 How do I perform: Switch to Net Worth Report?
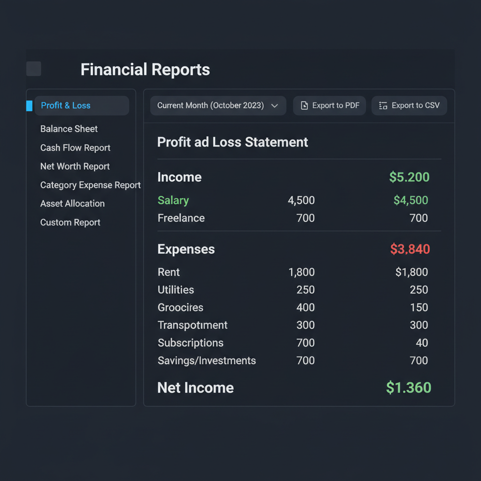coord(75,166)
